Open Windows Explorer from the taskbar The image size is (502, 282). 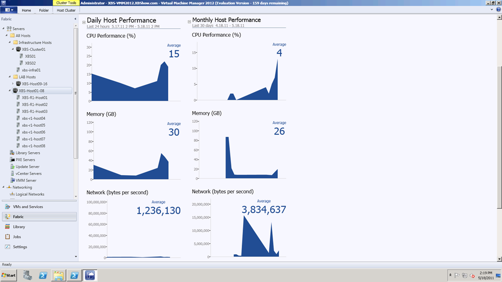(x=58, y=275)
